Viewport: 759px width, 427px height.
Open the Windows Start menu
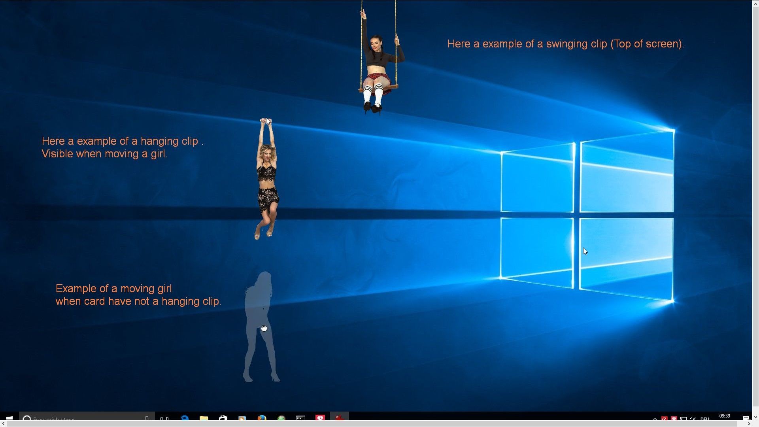pyautogui.click(x=9, y=418)
